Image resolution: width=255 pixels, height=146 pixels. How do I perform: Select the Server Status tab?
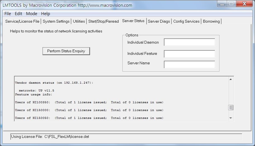pos(133,21)
